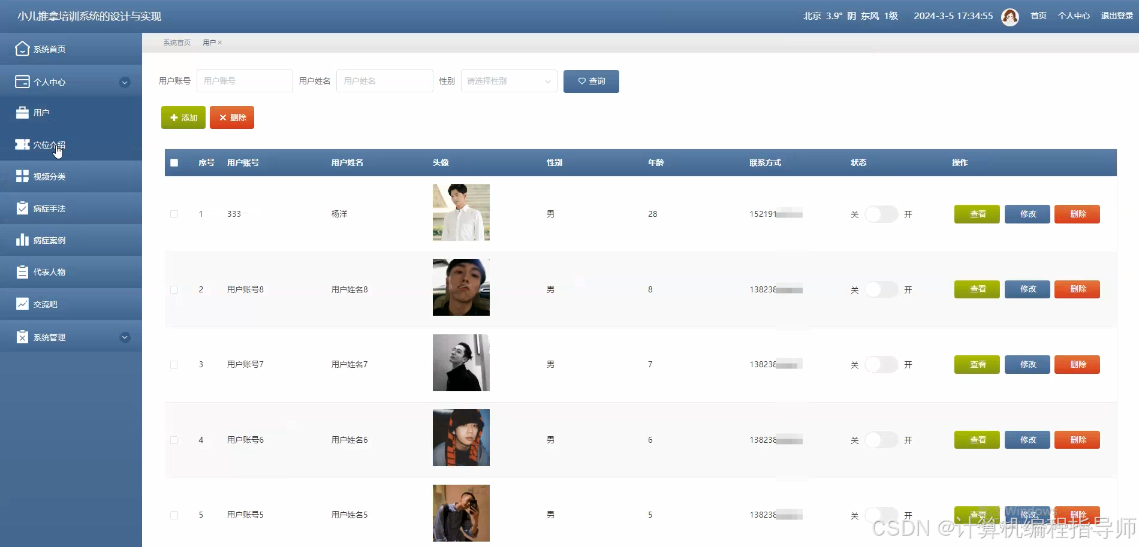This screenshot has height=547, width=1139.
Task: Open 病症手法 sidebar menu item
Action: pos(71,208)
